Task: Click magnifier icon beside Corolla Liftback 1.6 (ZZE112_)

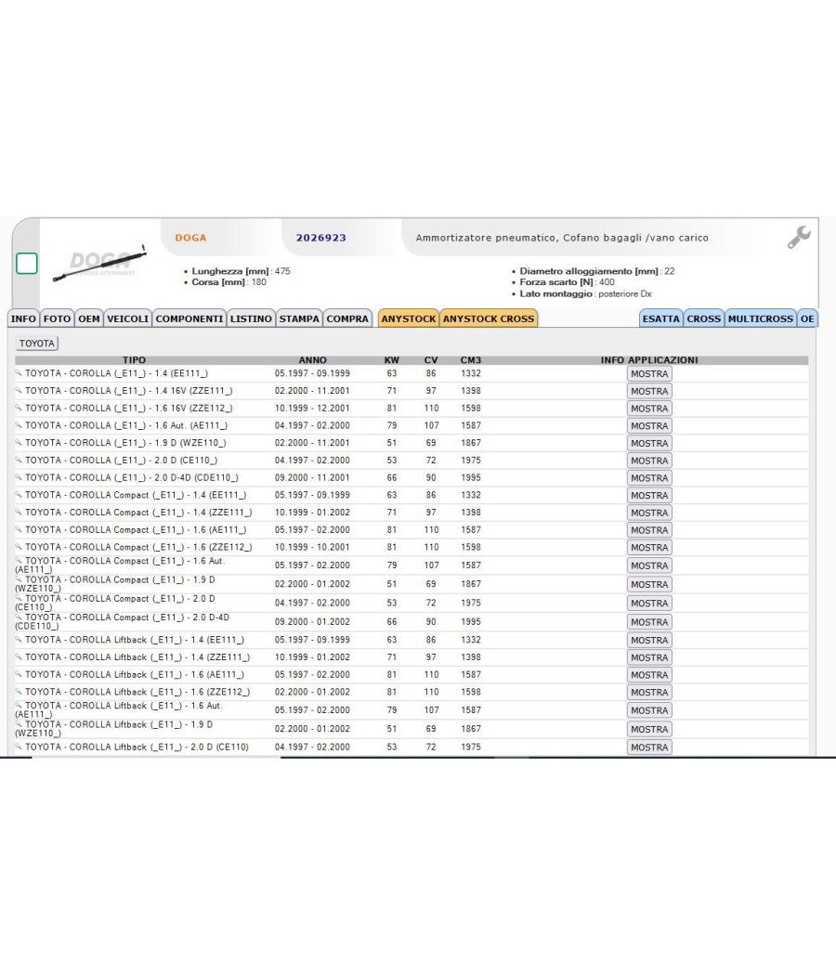Action: click(x=19, y=692)
